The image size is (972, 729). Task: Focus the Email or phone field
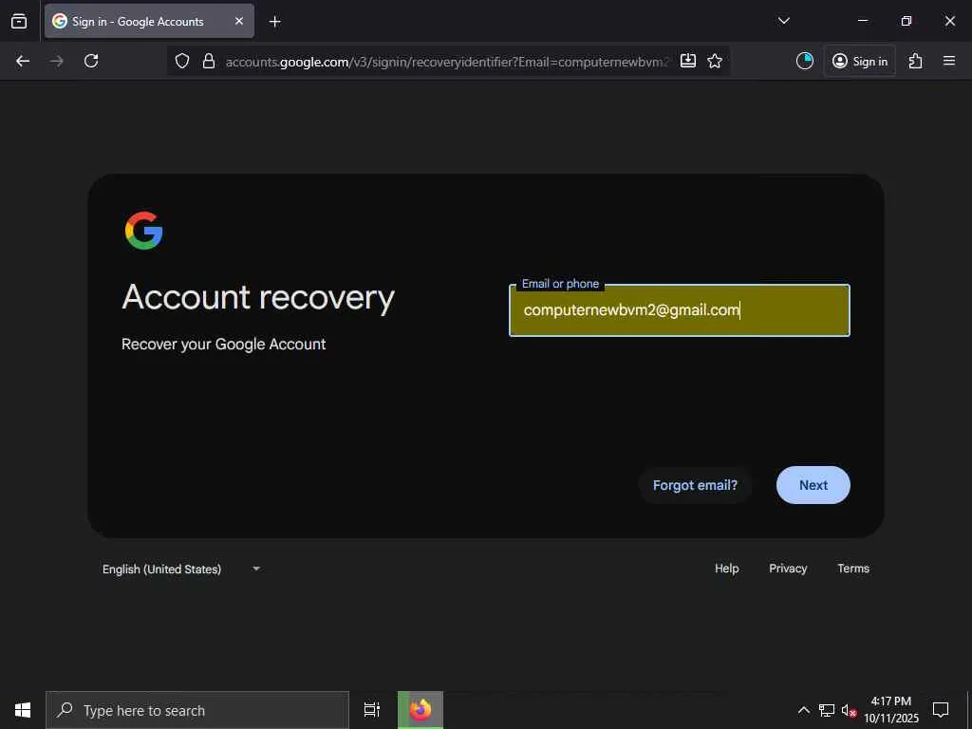(x=680, y=310)
